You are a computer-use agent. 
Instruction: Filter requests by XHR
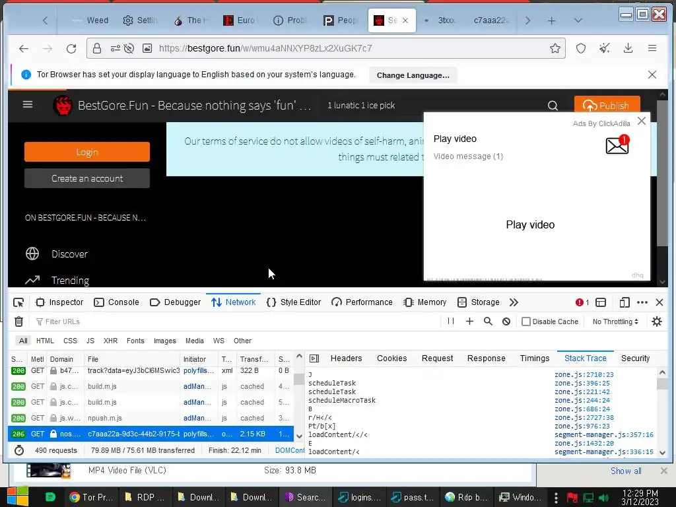click(x=110, y=341)
